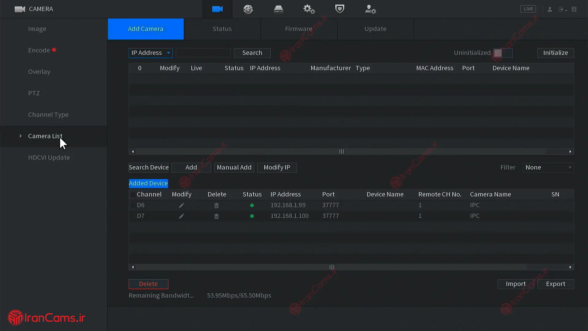This screenshot has width=588, height=331.
Task: Expand the Camera List chevron
Action: [x=21, y=136]
